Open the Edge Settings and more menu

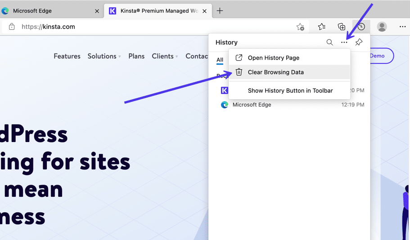tap(402, 27)
